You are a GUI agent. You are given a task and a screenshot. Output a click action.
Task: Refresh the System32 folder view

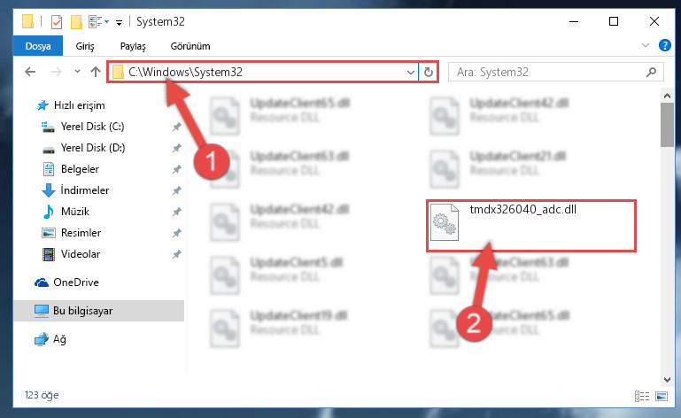click(x=429, y=72)
